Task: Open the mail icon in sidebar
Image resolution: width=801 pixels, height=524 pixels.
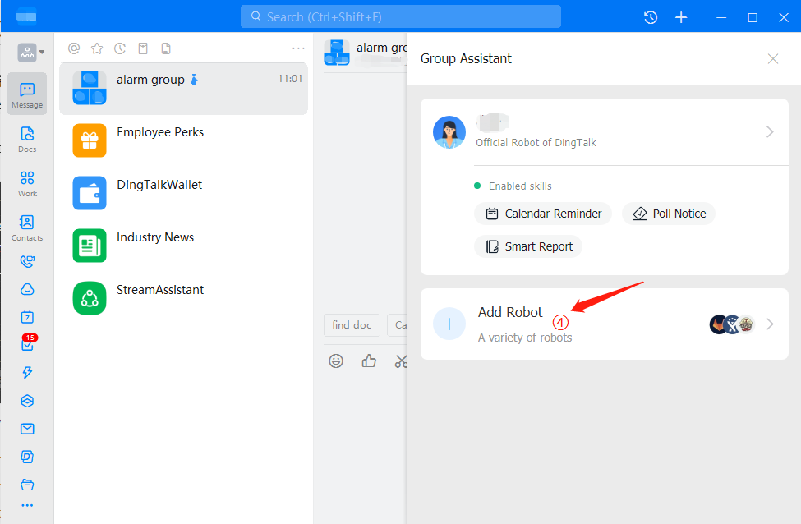Action: (27, 429)
